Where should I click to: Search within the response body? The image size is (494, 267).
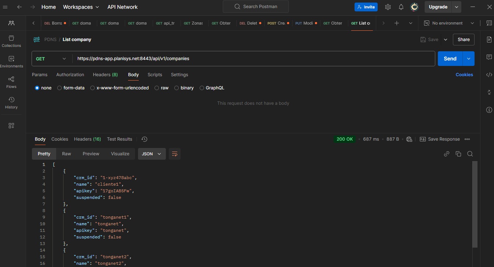470,154
